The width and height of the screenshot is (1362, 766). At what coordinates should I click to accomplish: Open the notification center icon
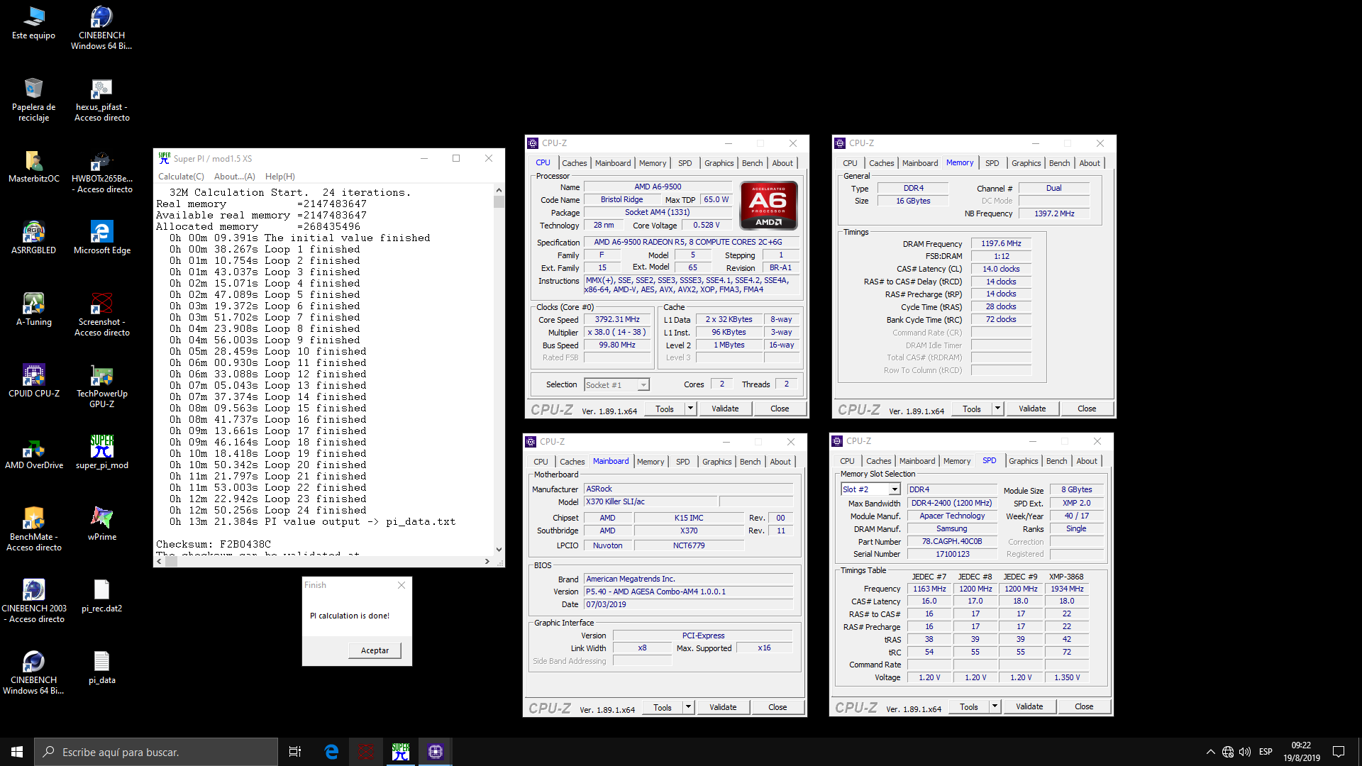(1339, 752)
